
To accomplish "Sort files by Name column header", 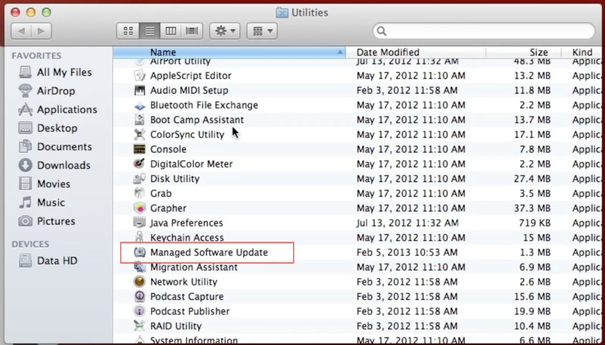I will click(x=236, y=52).
